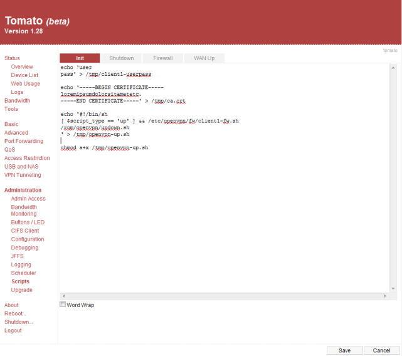Viewport: 402px width, 356px height.
Task: Cancel the script changes
Action: pyautogui.click(x=381, y=350)
